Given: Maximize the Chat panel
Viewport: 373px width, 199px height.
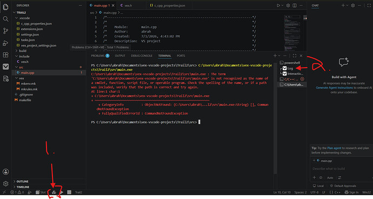Looking at the screenshot, I should pos(369,5).
